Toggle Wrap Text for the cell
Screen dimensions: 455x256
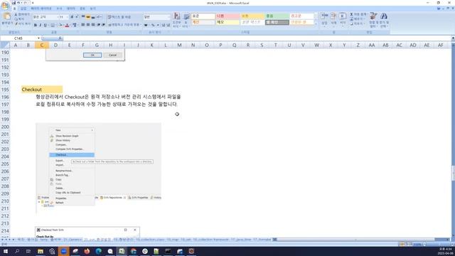click(119, 17)
